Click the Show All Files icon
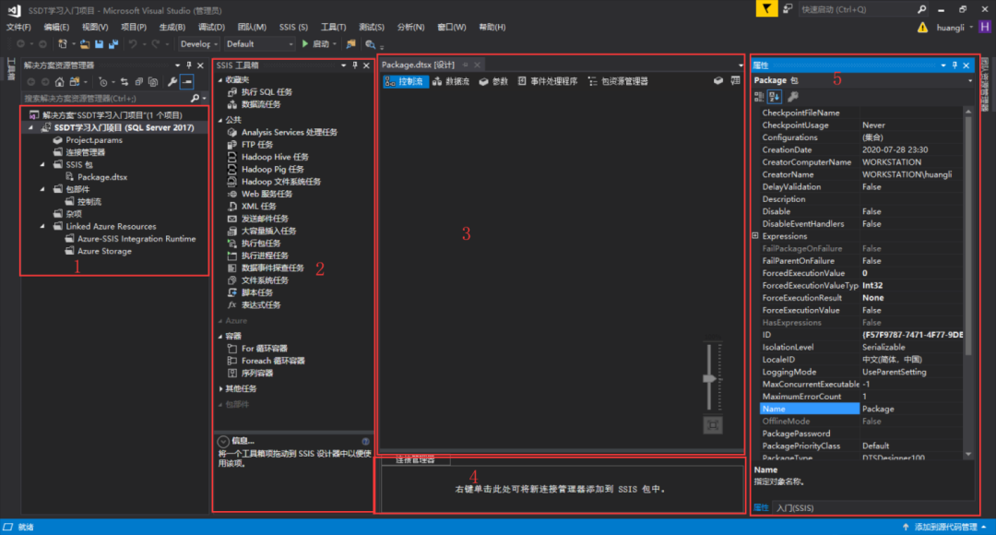The height and width of the screenshot is (535, 996). [x=153, y=82]
